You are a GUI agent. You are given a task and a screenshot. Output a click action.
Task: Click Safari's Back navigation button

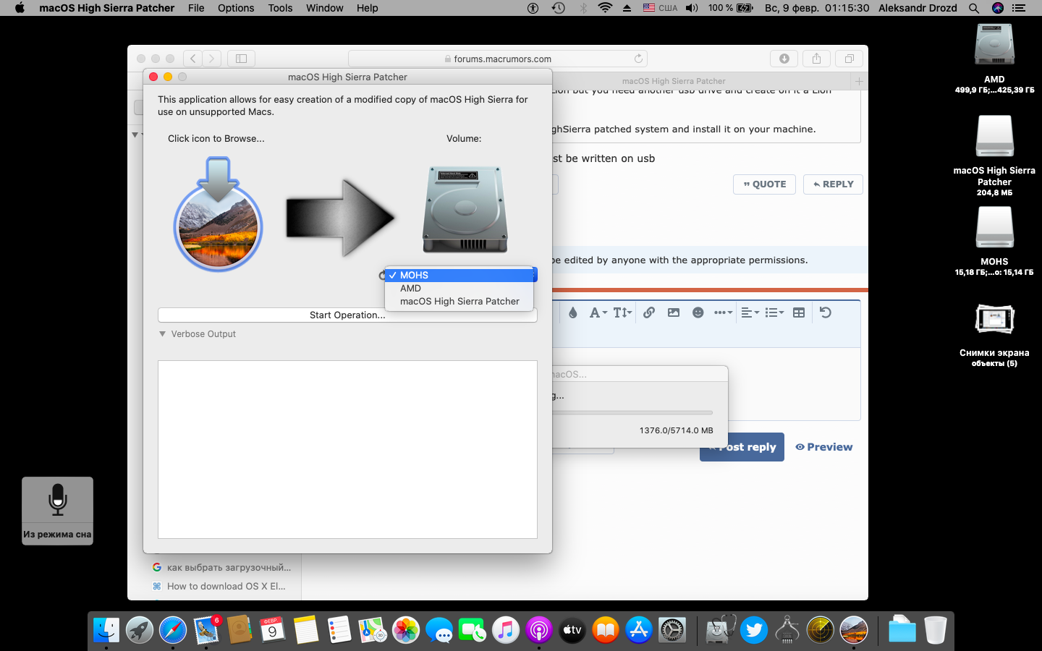(x=192, y=59)
